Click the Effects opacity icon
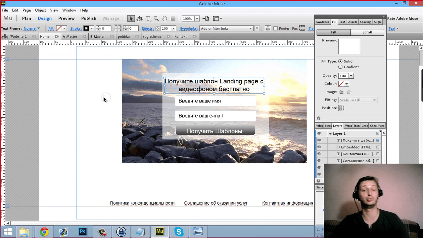The width and height of the screenshot is (423, 238). click(157, 28)
